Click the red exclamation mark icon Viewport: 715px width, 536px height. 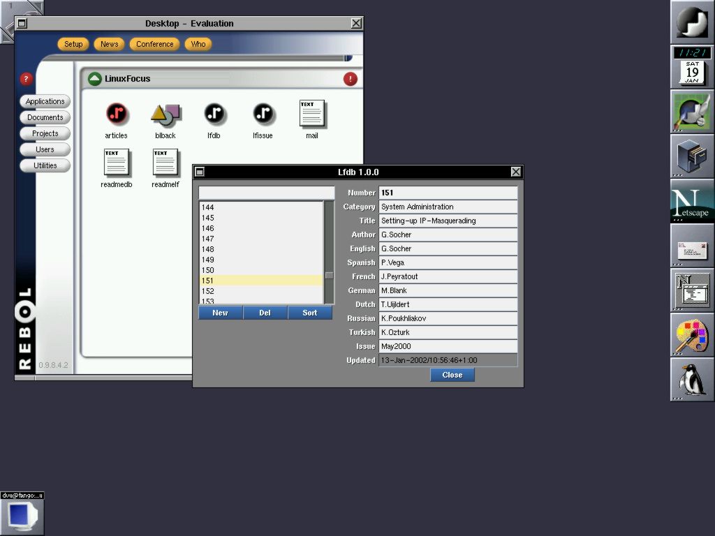pyautogui.click(x=350, y=79)
